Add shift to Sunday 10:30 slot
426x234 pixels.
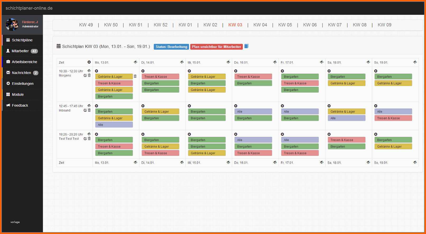pyautogui.click(x=376, y=71)
